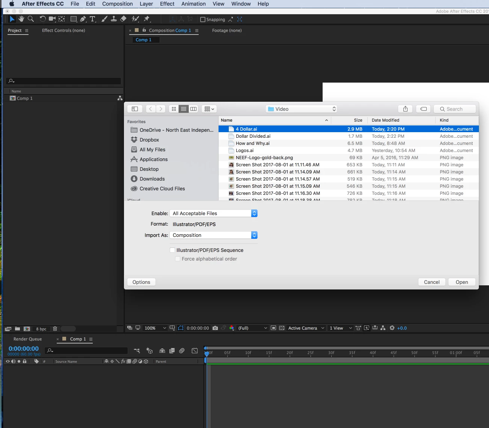The width and height of the screenshot is (489, 428).
Task: Click the 8 bpc color depth button
Action: pos(41,329)
